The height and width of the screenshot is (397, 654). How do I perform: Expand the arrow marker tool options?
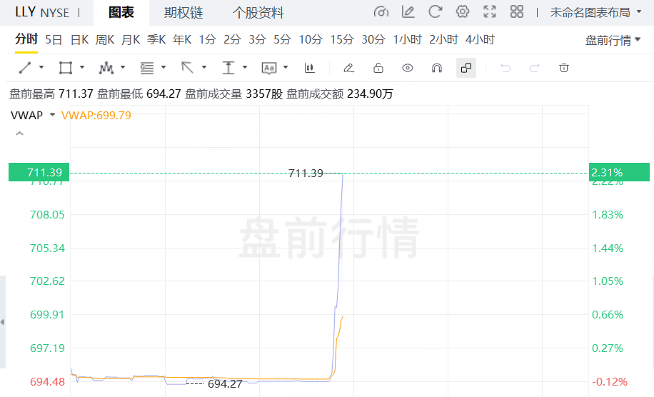(x=204, y=67)
